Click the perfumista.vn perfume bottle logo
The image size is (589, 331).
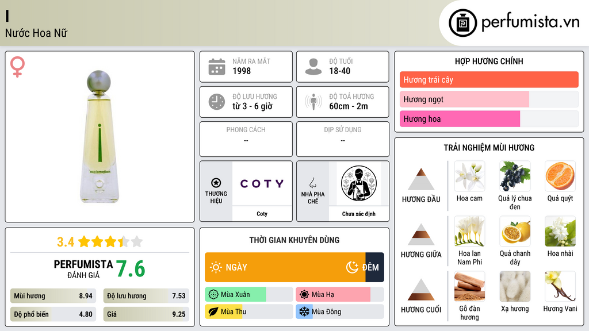coord(463,23)
